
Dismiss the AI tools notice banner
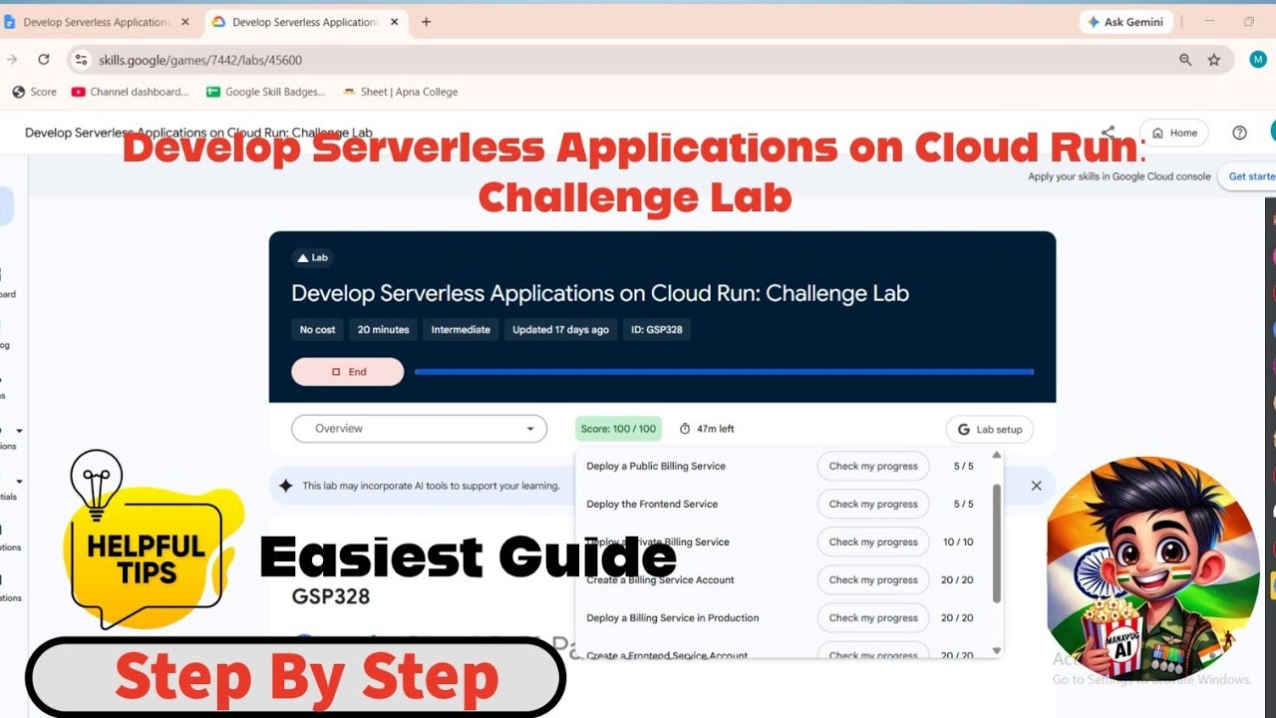tap(1036, 486)
